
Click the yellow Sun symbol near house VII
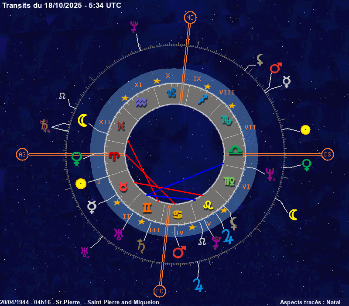pos(305,129)
